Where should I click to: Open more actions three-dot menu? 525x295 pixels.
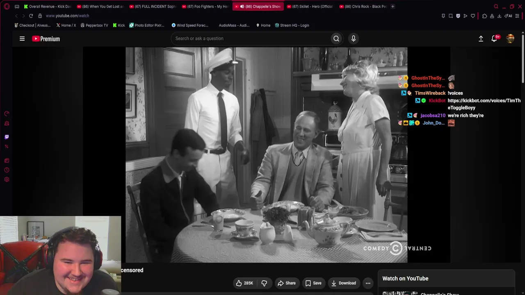[x=368, y=283]
